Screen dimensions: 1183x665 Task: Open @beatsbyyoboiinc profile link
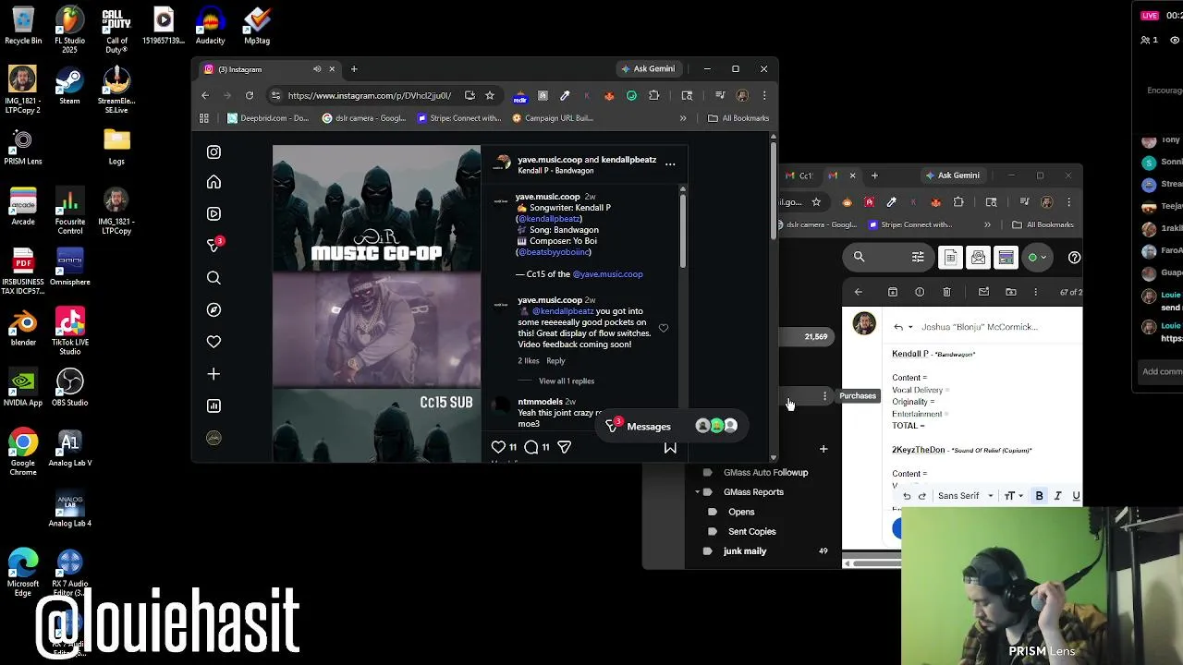(x=553, y=252)
